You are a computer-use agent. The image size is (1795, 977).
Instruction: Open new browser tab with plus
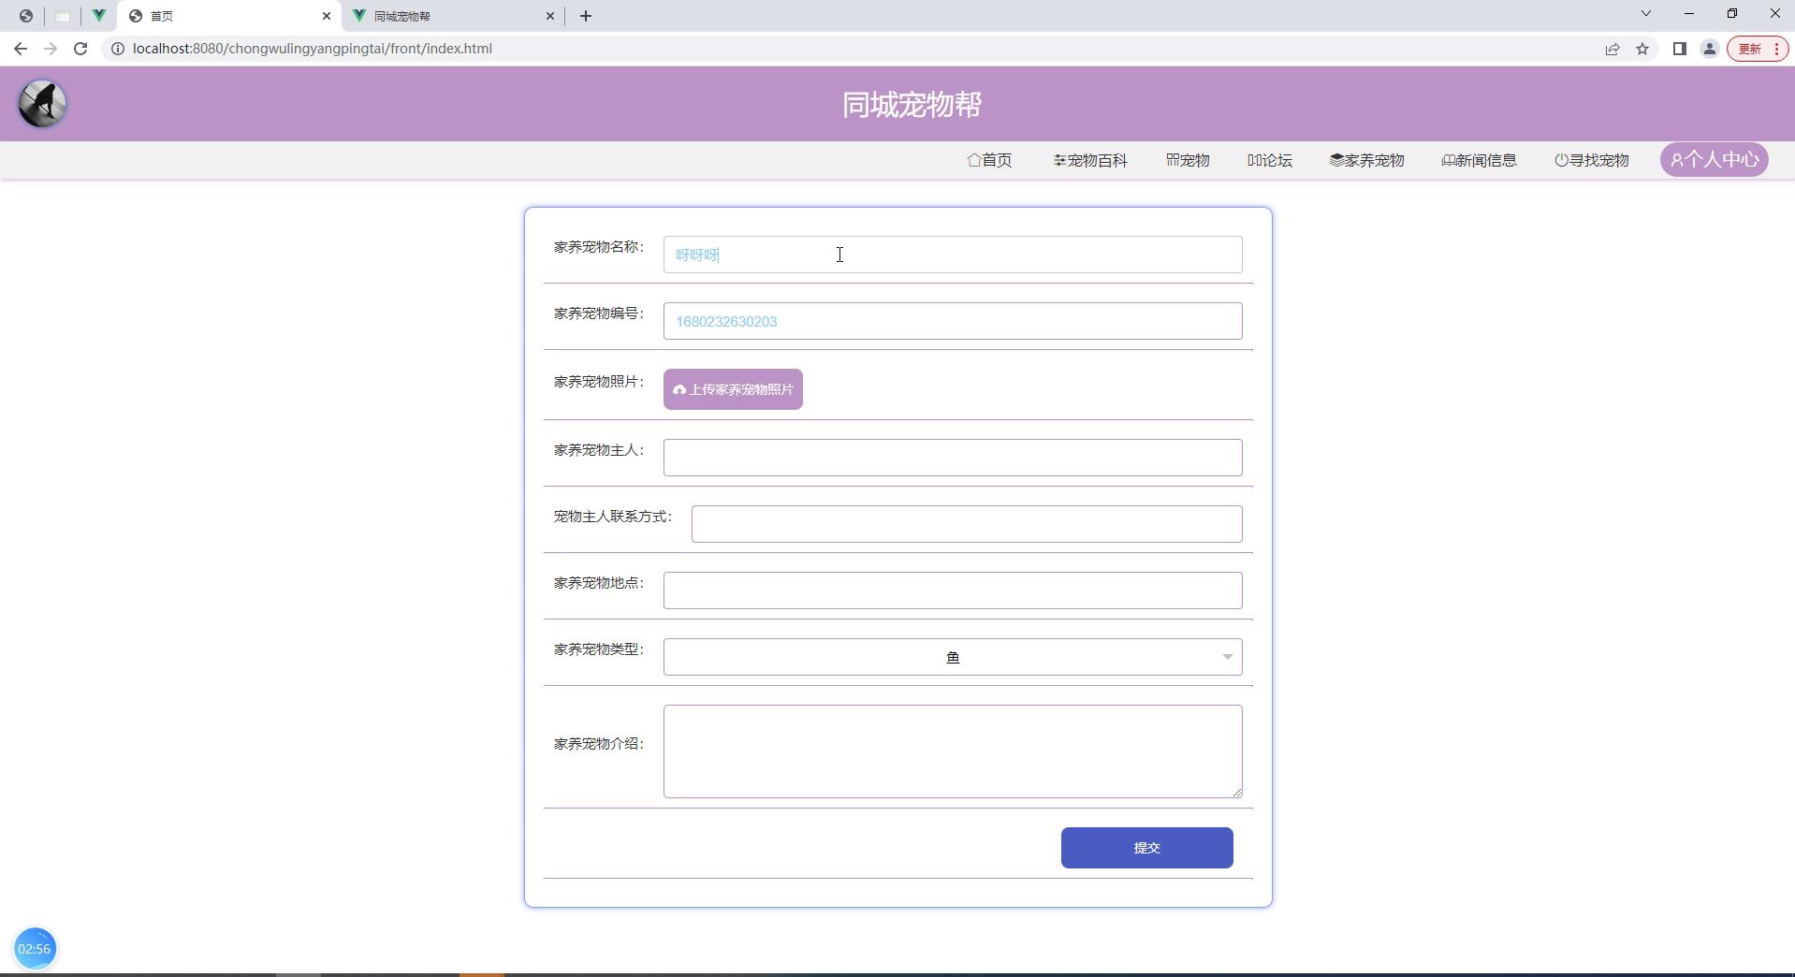point(586,16)
